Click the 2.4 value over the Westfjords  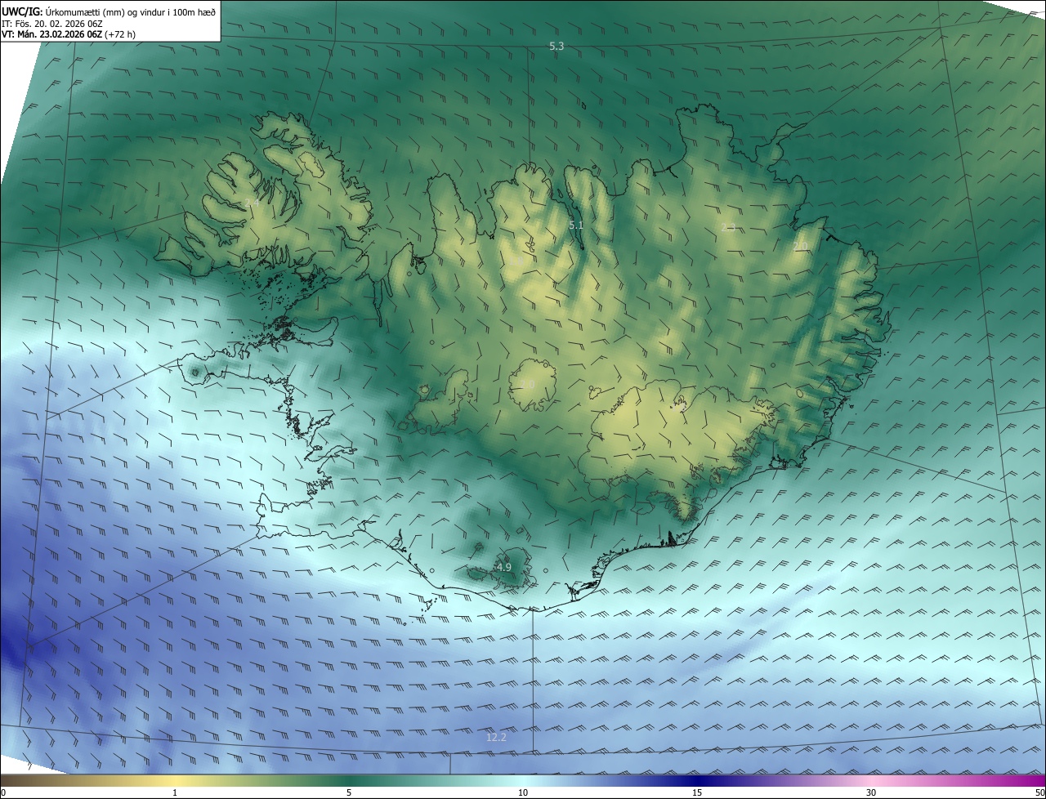pos(252,203)
